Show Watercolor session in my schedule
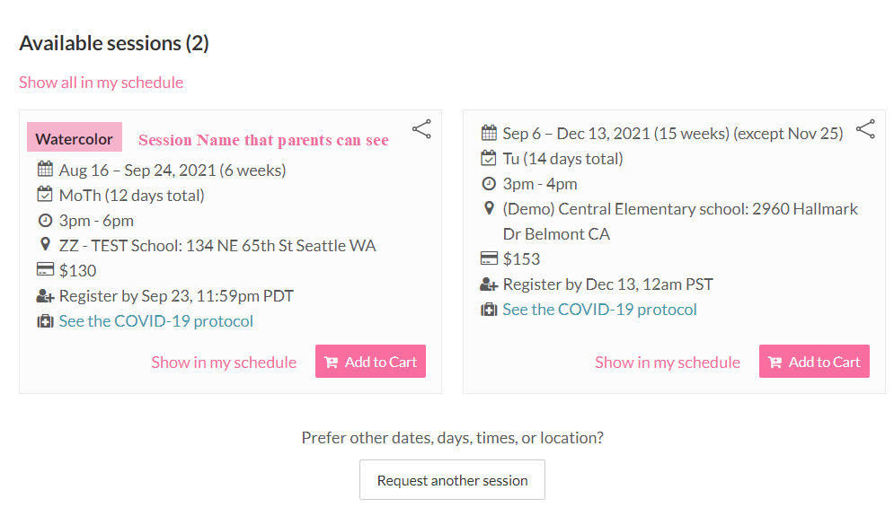Screen dimensions: 894x516 [224, 363]
